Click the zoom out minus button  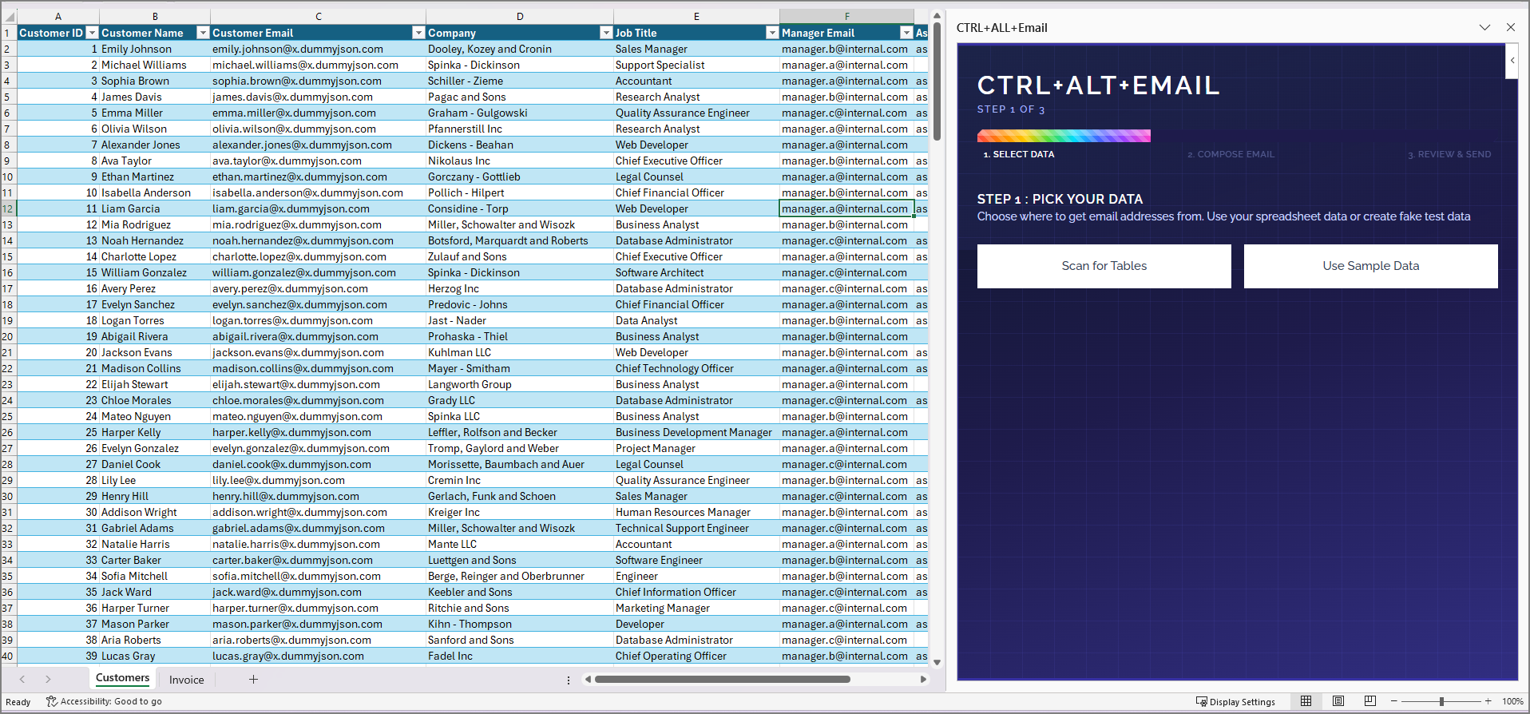pos(1394,701)
